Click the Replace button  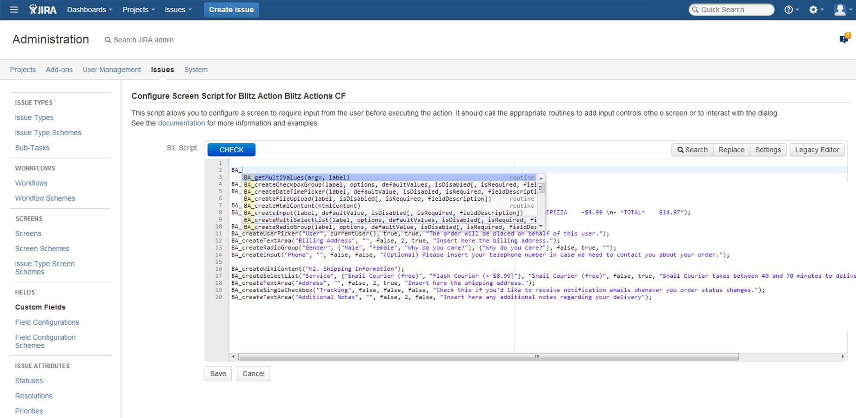pyautogui.click(x=731, y=150)
